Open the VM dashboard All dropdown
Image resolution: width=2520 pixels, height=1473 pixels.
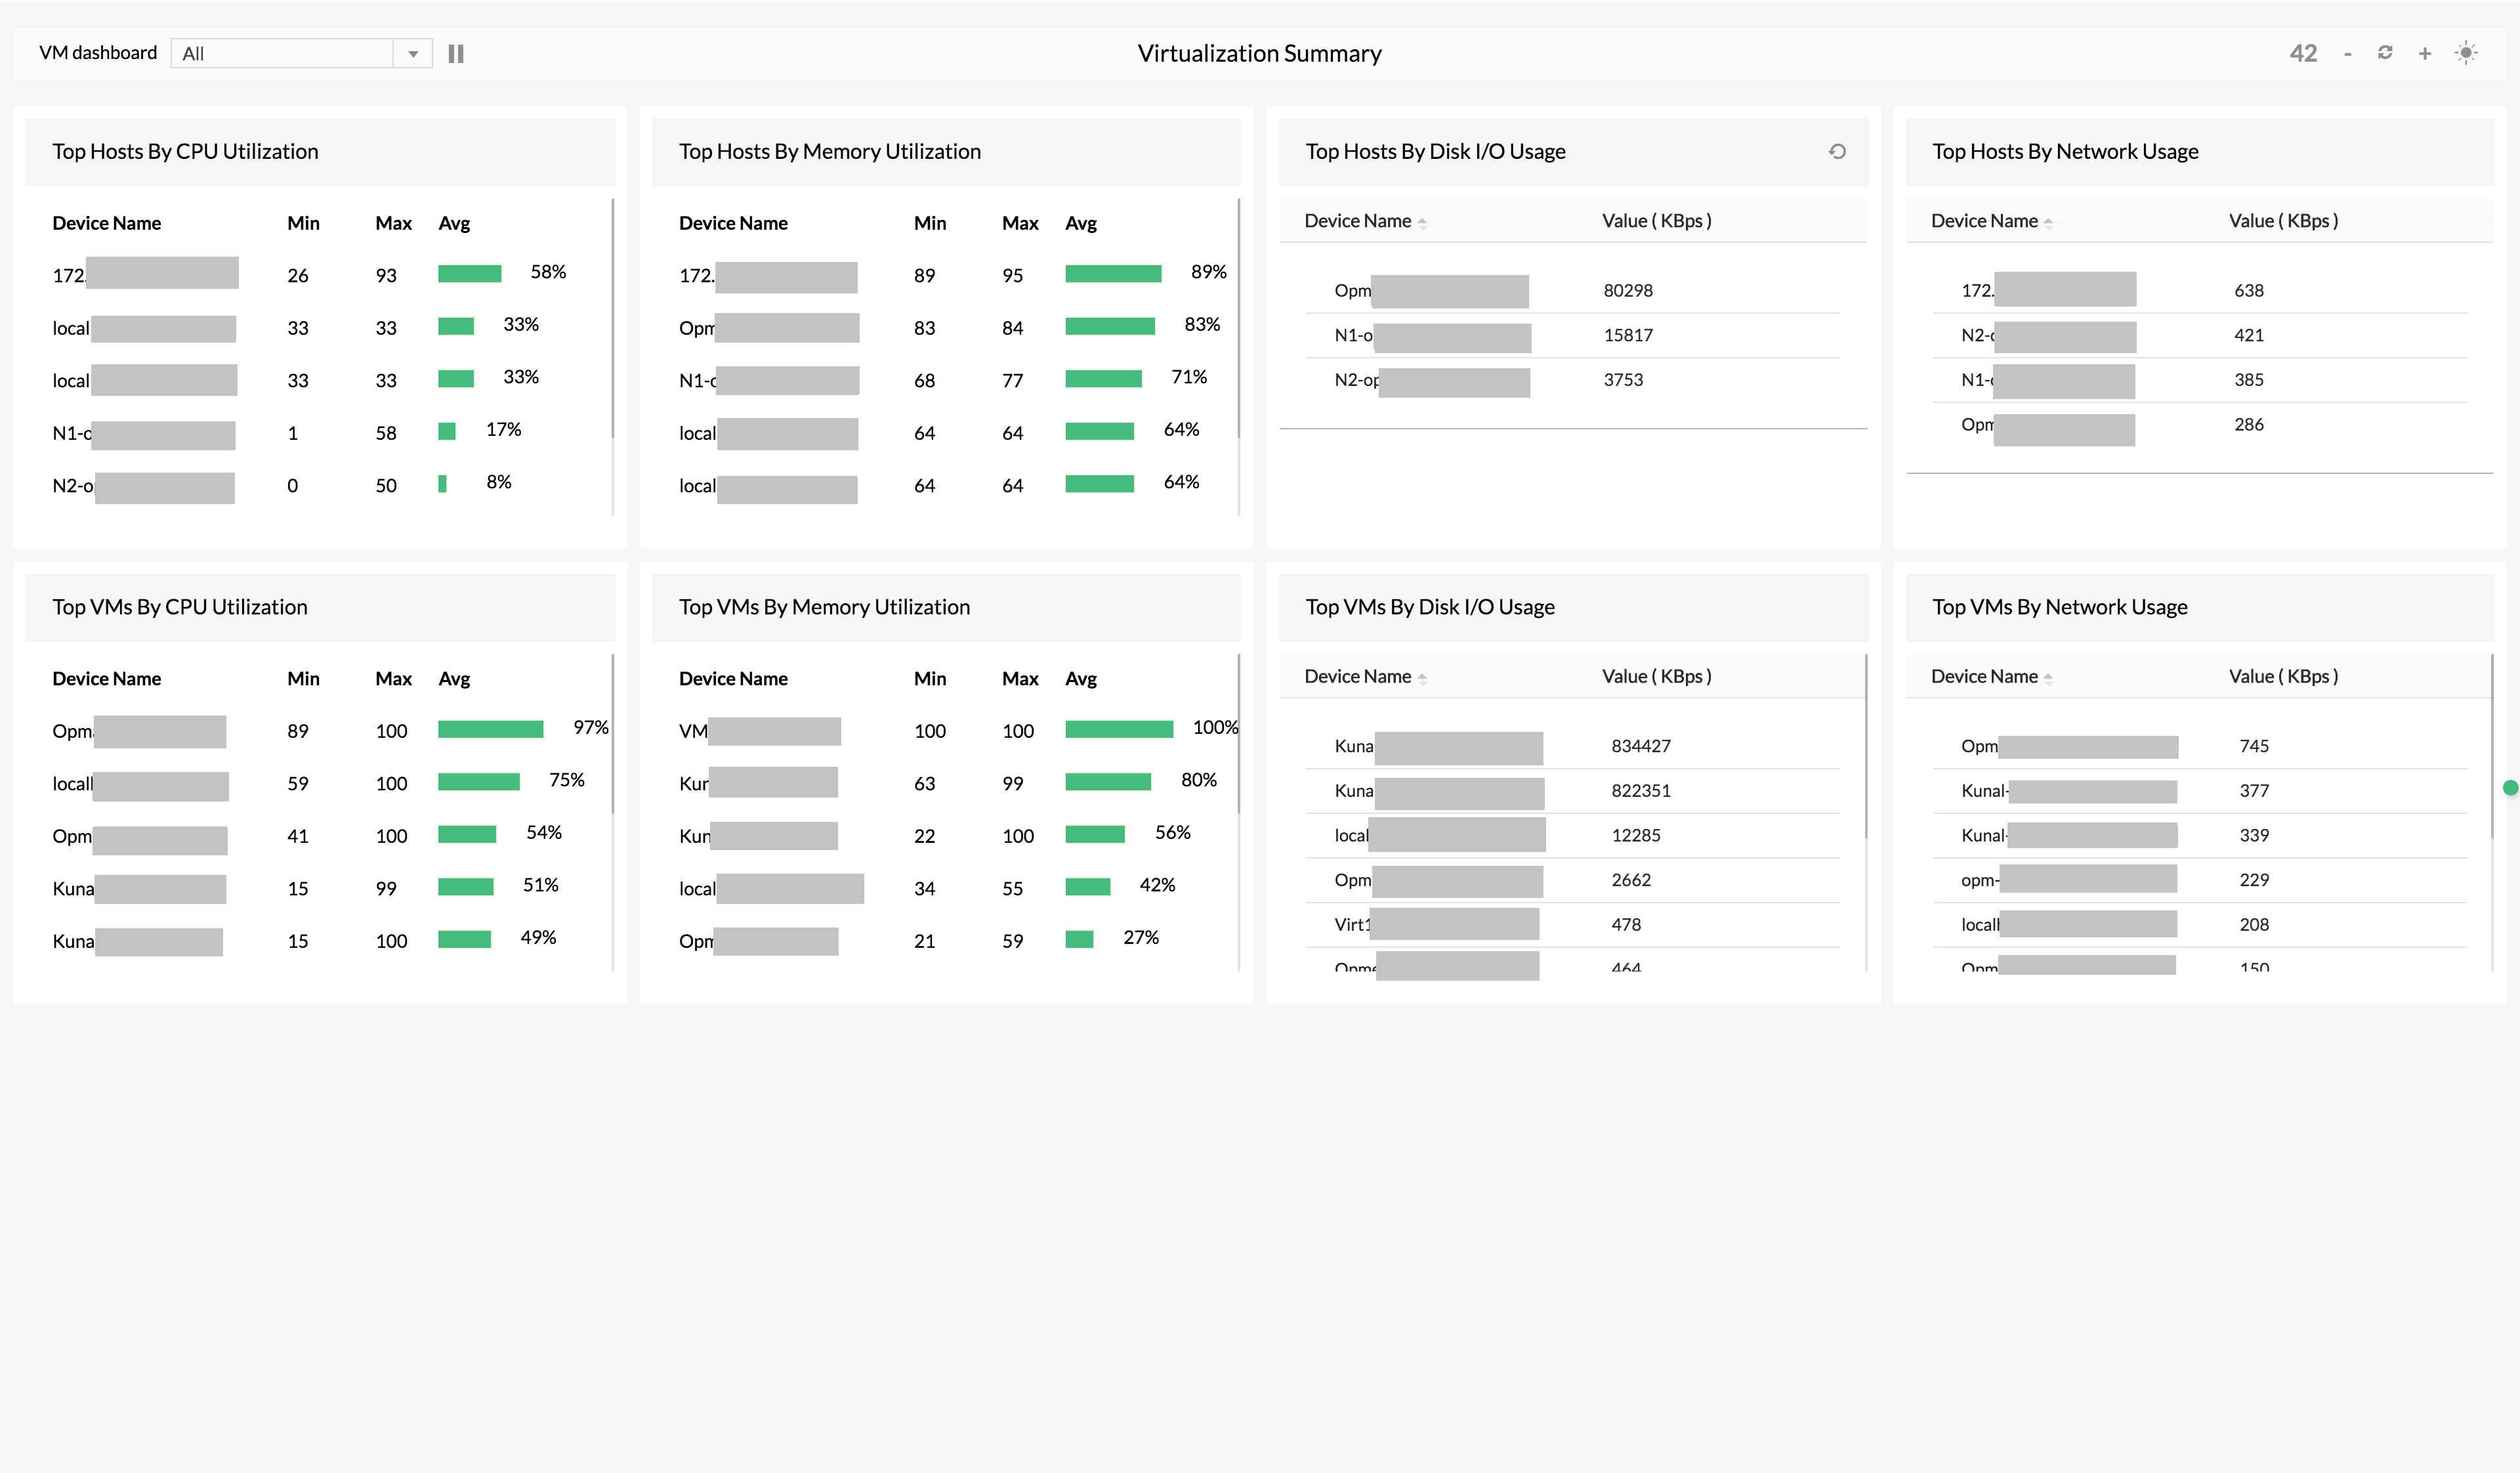(283, 54)
